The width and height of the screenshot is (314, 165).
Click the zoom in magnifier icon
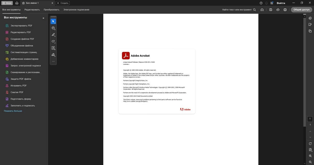(310, 156)
